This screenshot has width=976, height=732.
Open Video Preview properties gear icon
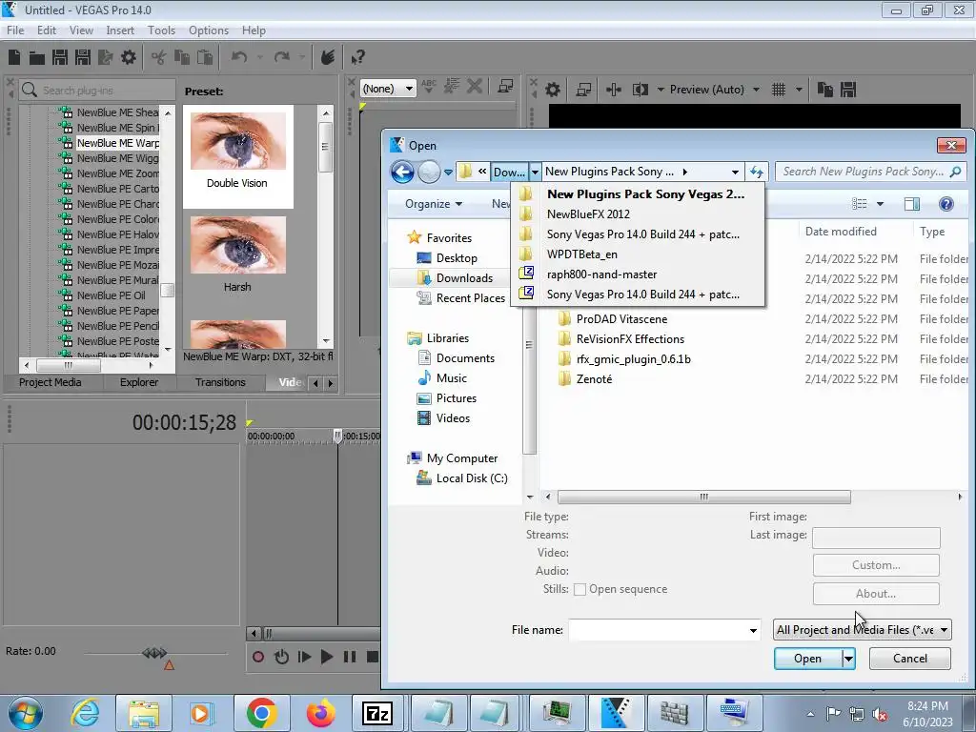click(x=552, y=90)
